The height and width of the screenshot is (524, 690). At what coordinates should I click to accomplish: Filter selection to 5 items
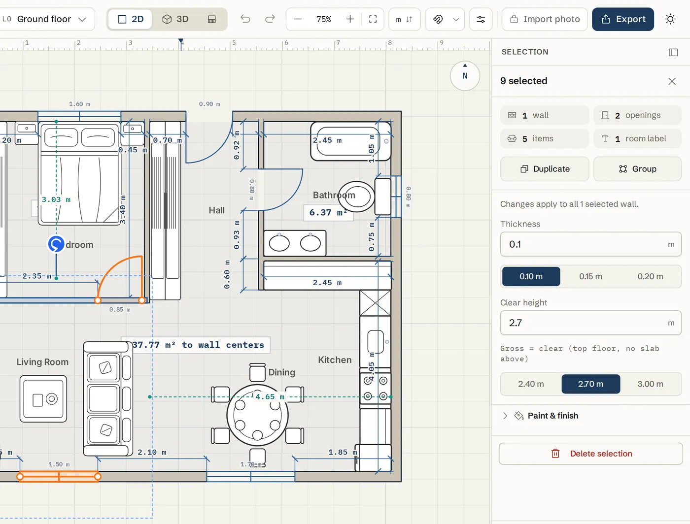(x=545, y=139)
